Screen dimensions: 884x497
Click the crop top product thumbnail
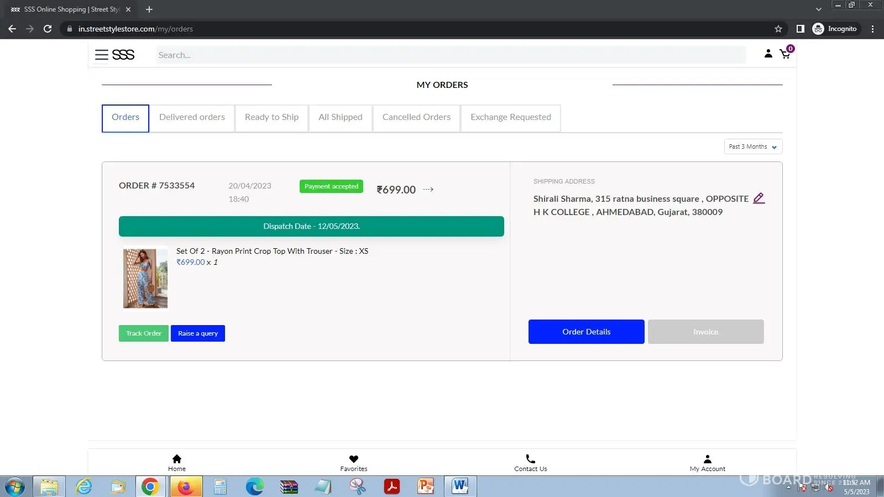pyautogui.click(x=145, y=278)
